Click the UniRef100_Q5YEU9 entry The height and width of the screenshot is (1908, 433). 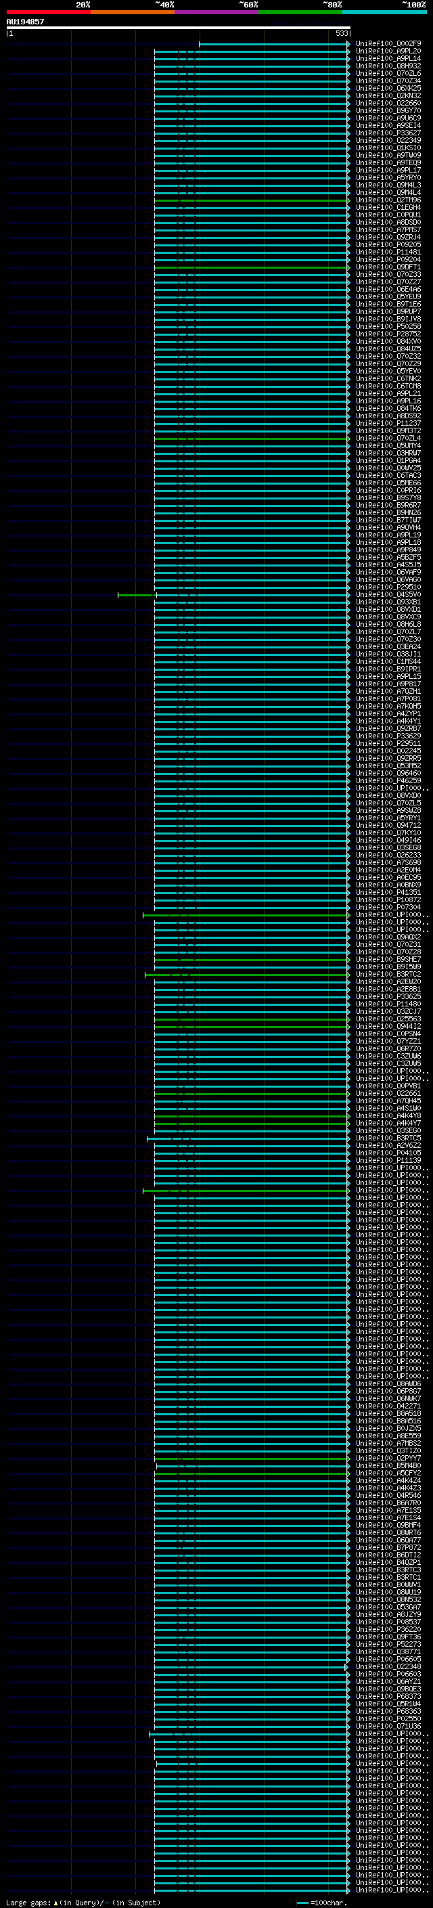388,296
